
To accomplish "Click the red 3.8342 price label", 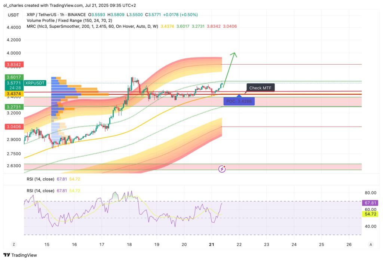I will [x=13, y=64].
